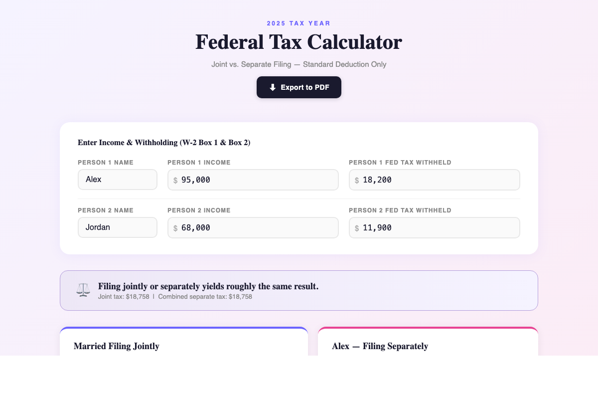
Task: Click the Joint tax: $18,758 text
Action: 124,296
